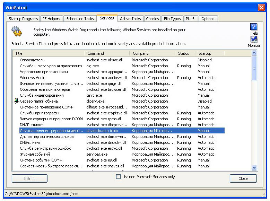Select Служба шлюза уровня приложения row
This screenshot has height=201, width=270.
tap(122, 66)
